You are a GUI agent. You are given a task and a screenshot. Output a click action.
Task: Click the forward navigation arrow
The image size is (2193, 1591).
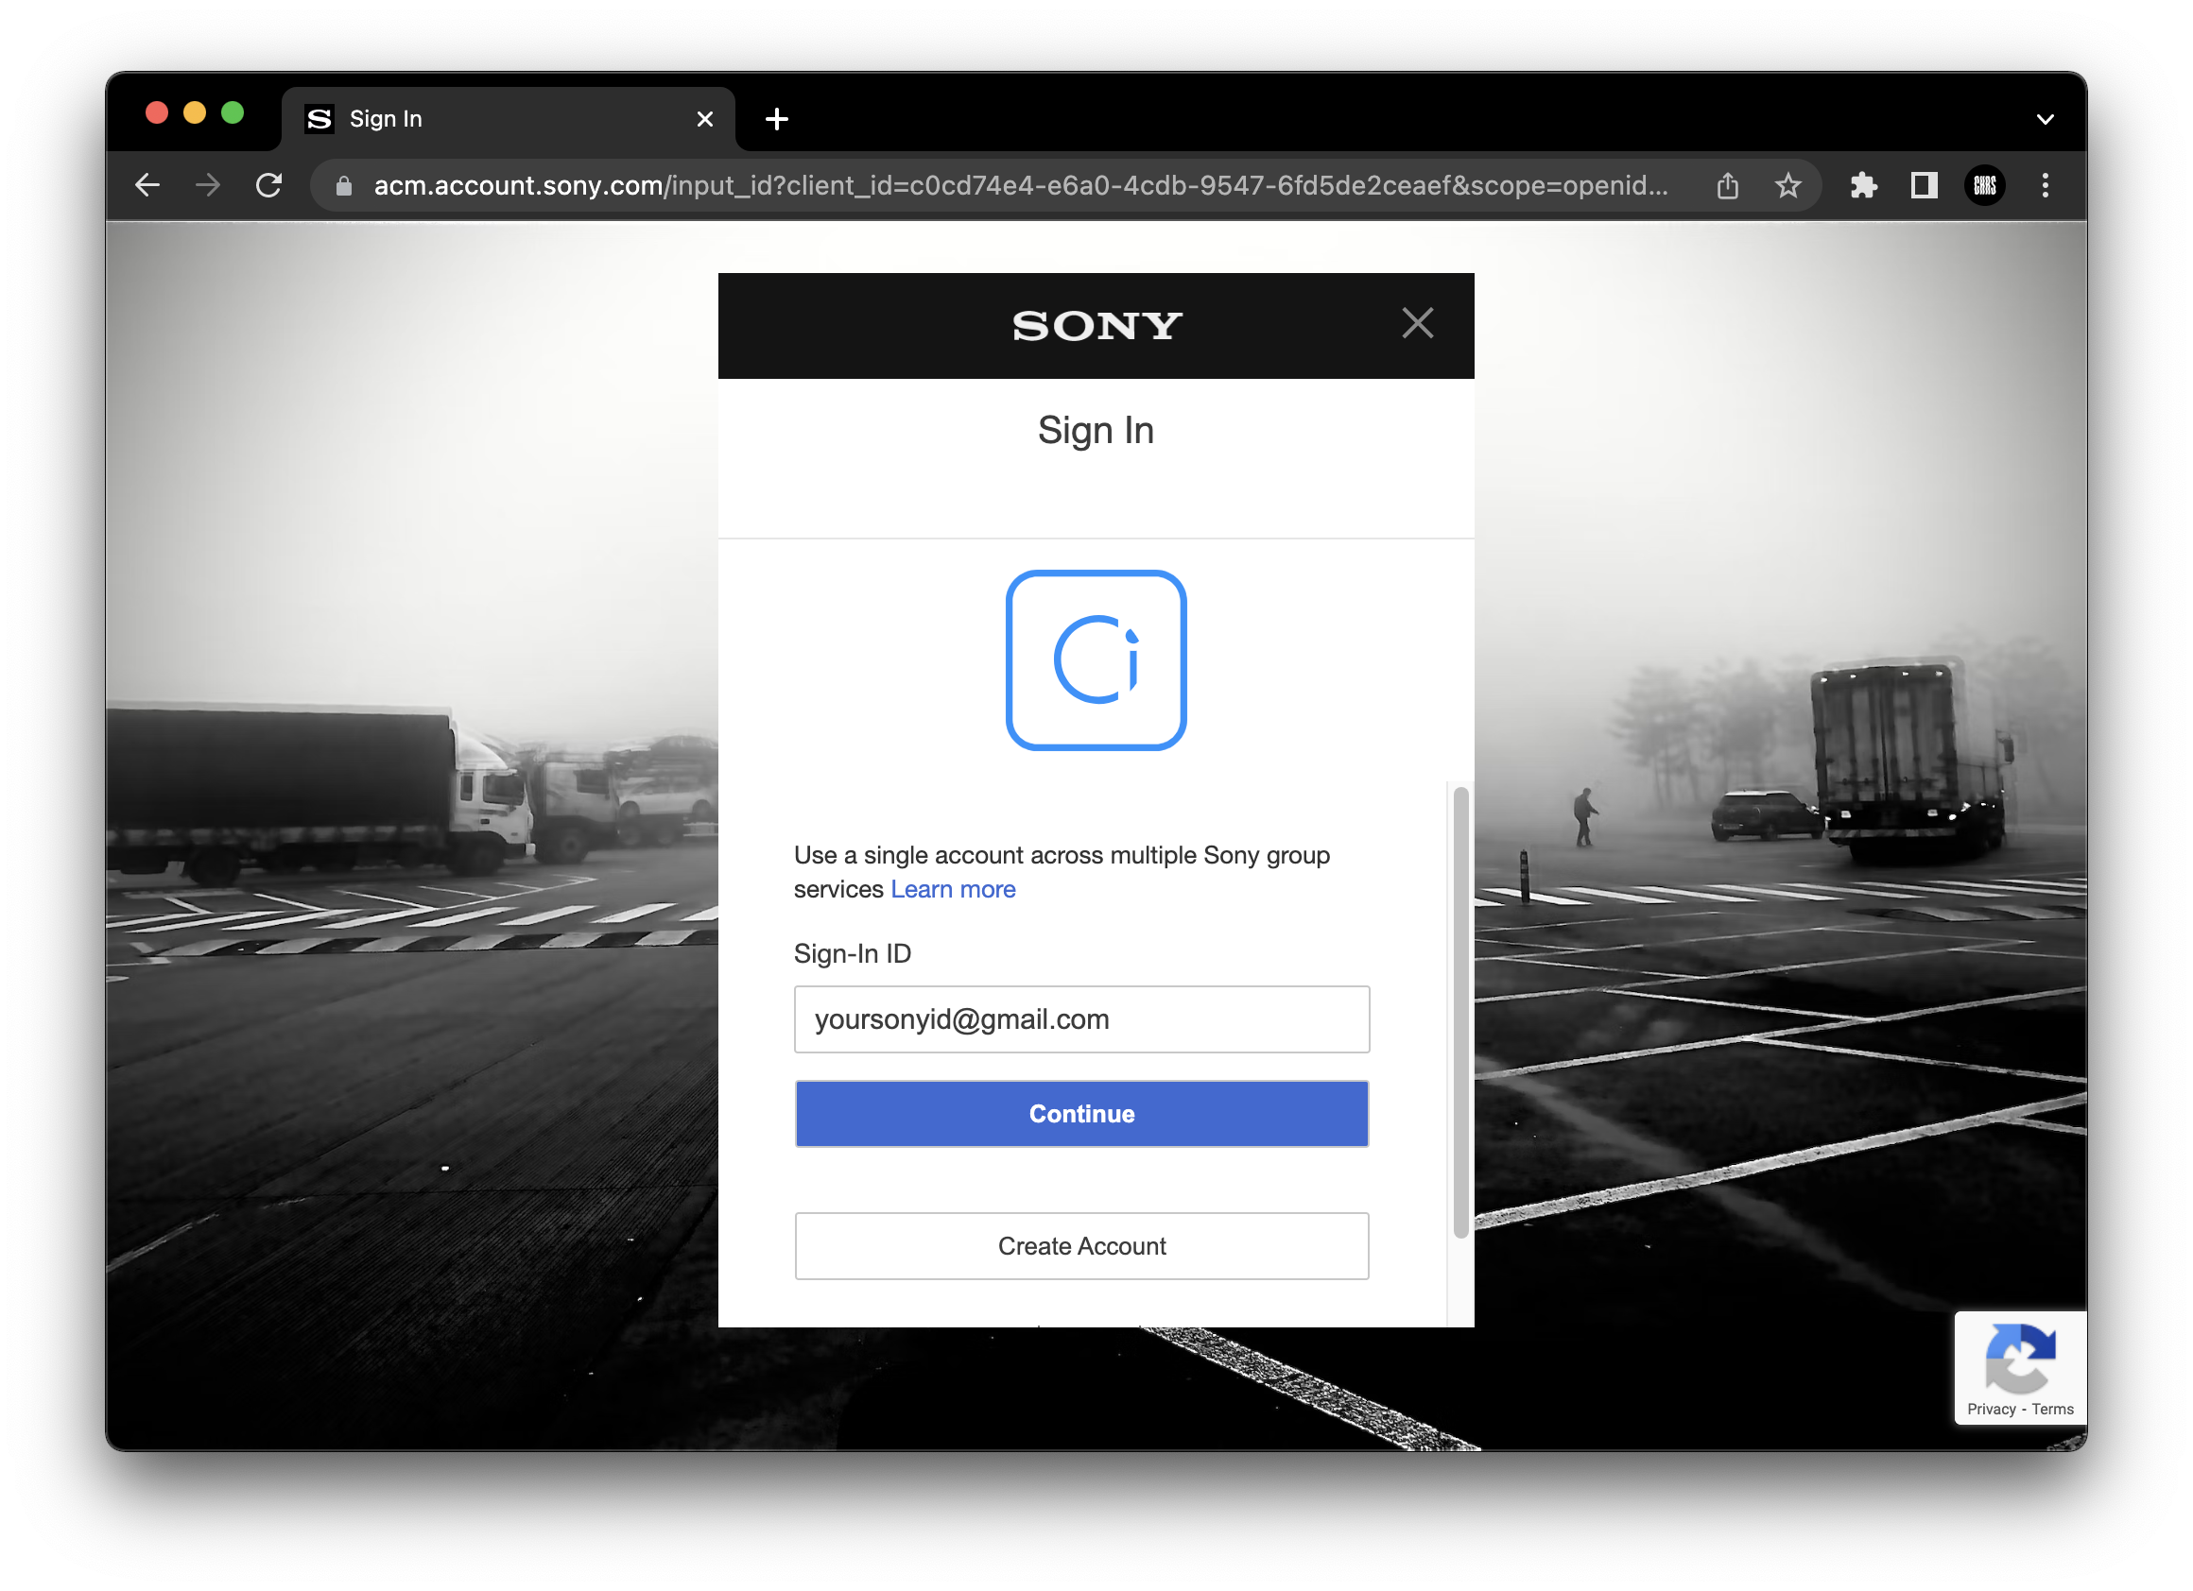tap(208, 184)
